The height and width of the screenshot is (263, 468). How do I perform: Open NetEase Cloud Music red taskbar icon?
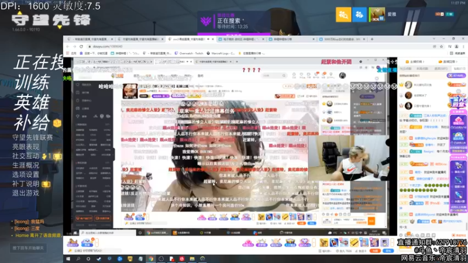[x=182, y=259]
